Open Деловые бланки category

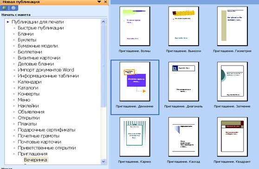pos(36,64)
